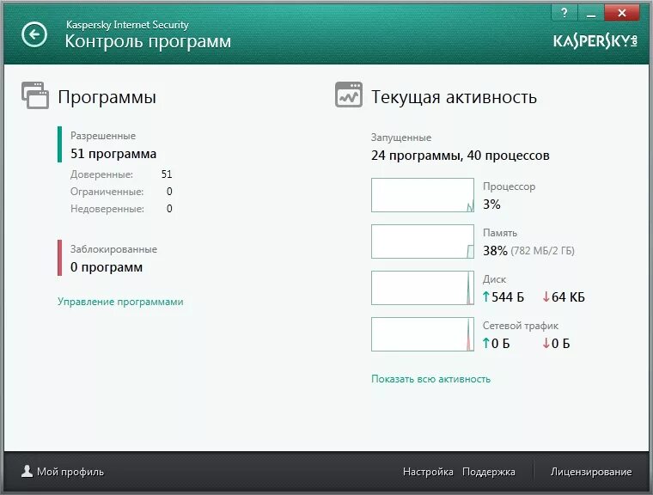Select the 51 программа text
653x495 pixels.
click(x=113, y=154)
